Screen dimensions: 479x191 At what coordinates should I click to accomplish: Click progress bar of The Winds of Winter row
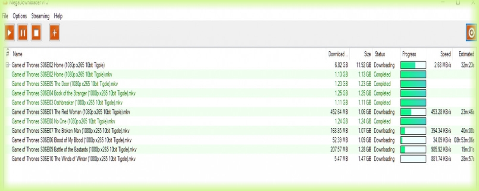(x=413, y=159)
